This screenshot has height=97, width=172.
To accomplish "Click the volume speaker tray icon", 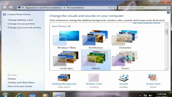I will 150,96.
